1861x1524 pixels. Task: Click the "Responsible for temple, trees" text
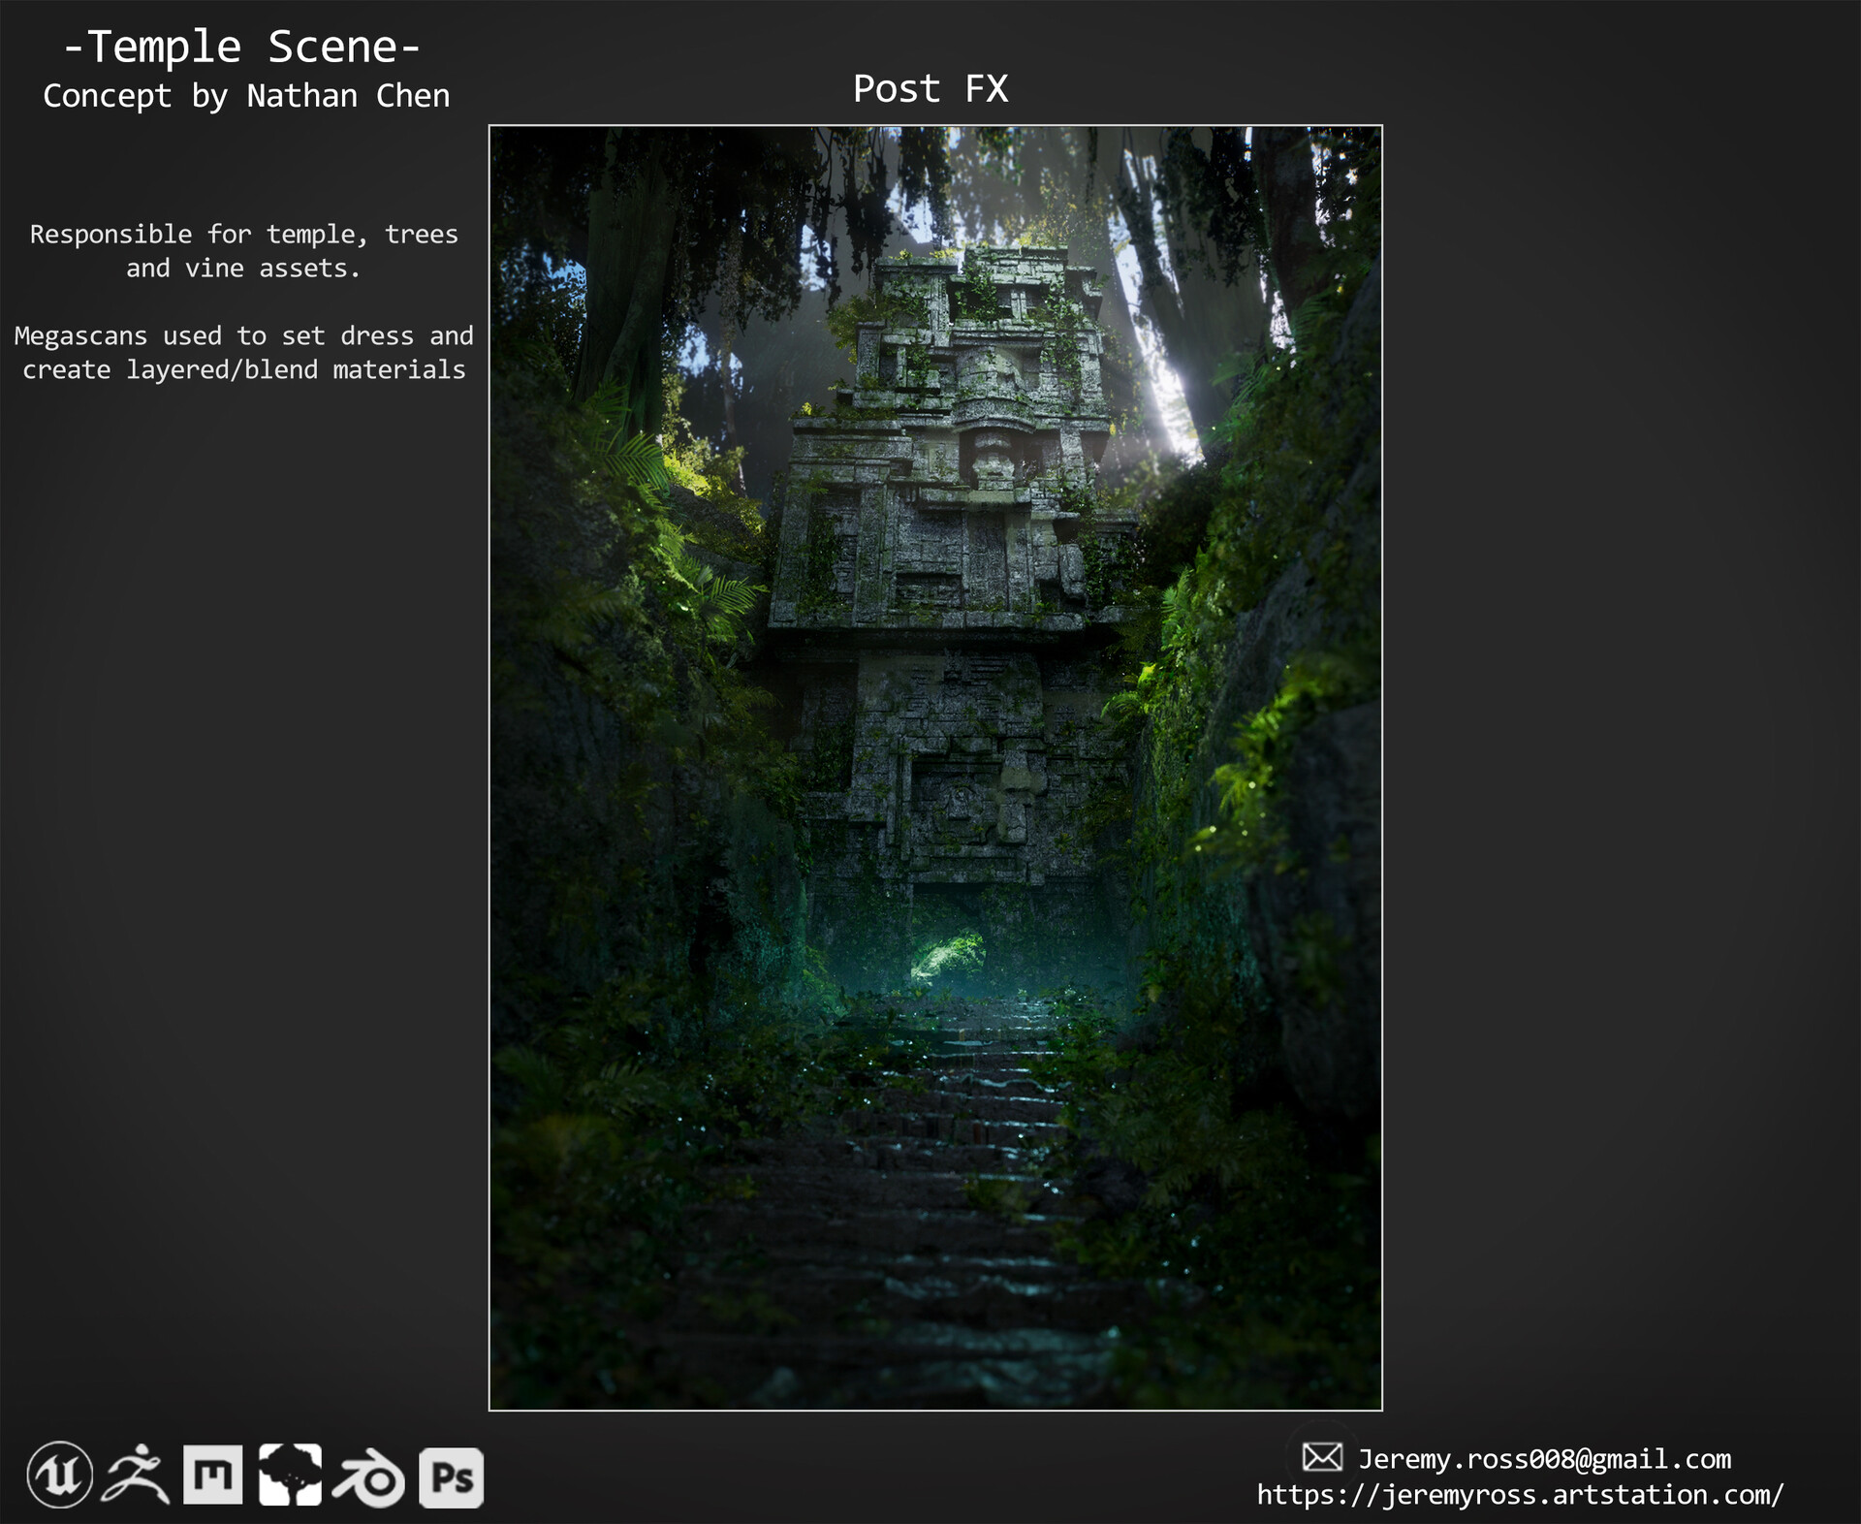point(243,235)
